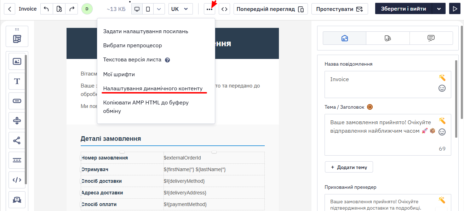The height and width of the screenshot is (211, 464).
Task: Click the info icon beside Тема / Заголовок
Action: [x=370, y=107]
